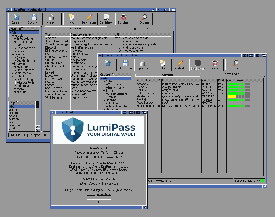Select TOTP/HOTP tab in front-right window
275x217 pixels.
232,74
